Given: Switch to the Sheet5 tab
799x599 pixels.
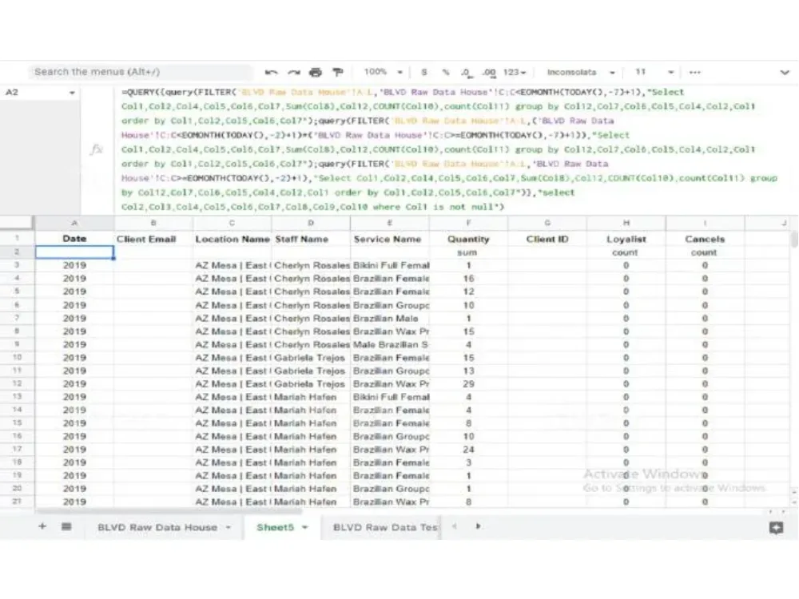Looking at the screenshot, I should pos(276,527).
